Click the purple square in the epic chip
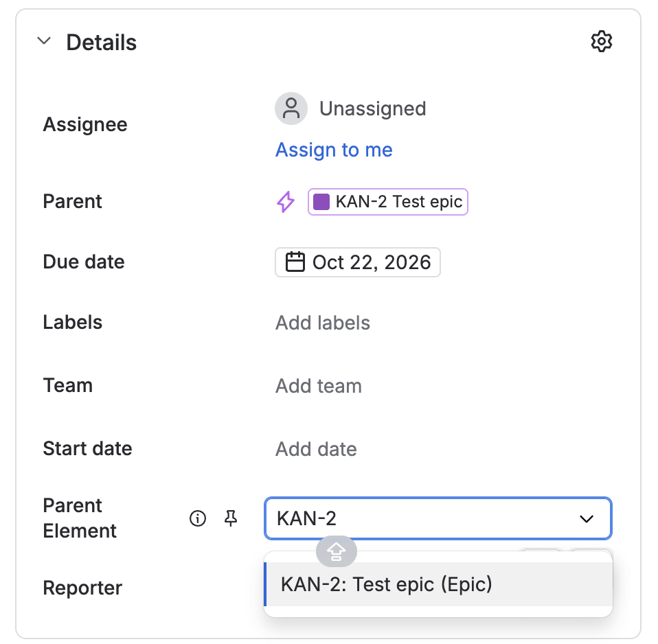The width and height of the screenshot is (658, 644). [x=321, y=202]
